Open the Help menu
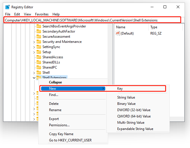 pos(56,14)
